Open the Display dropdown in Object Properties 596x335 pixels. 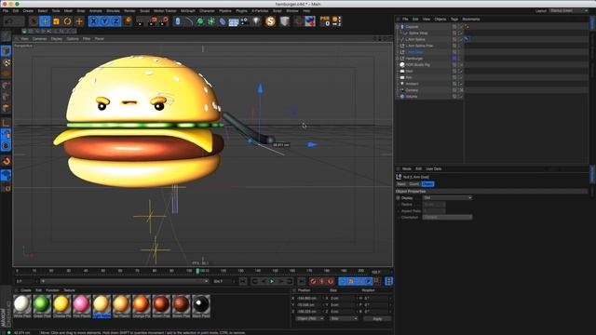point(447,198)
